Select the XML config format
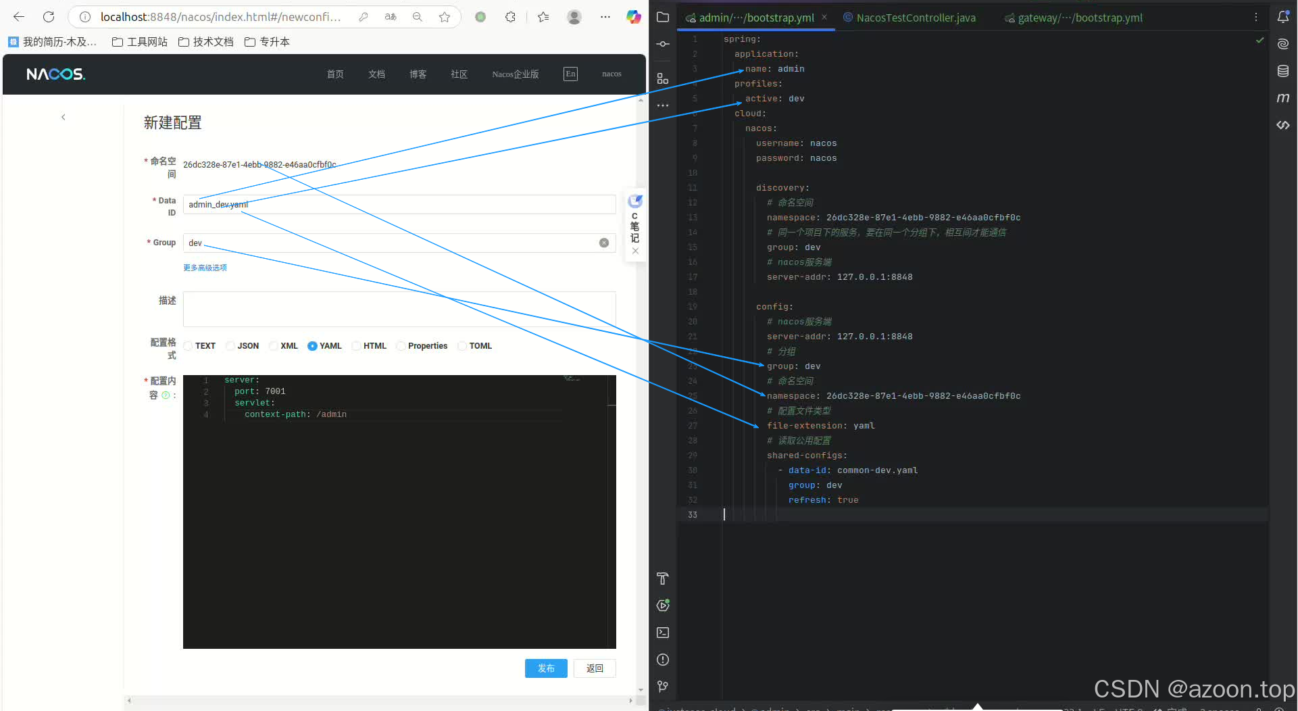The image size is (1298, 711). pos(274,346)
